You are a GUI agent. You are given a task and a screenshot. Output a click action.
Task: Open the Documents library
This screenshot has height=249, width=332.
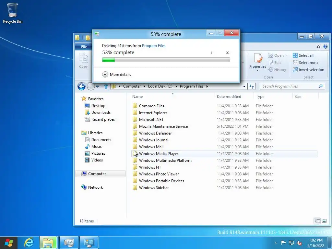[98, 139]
